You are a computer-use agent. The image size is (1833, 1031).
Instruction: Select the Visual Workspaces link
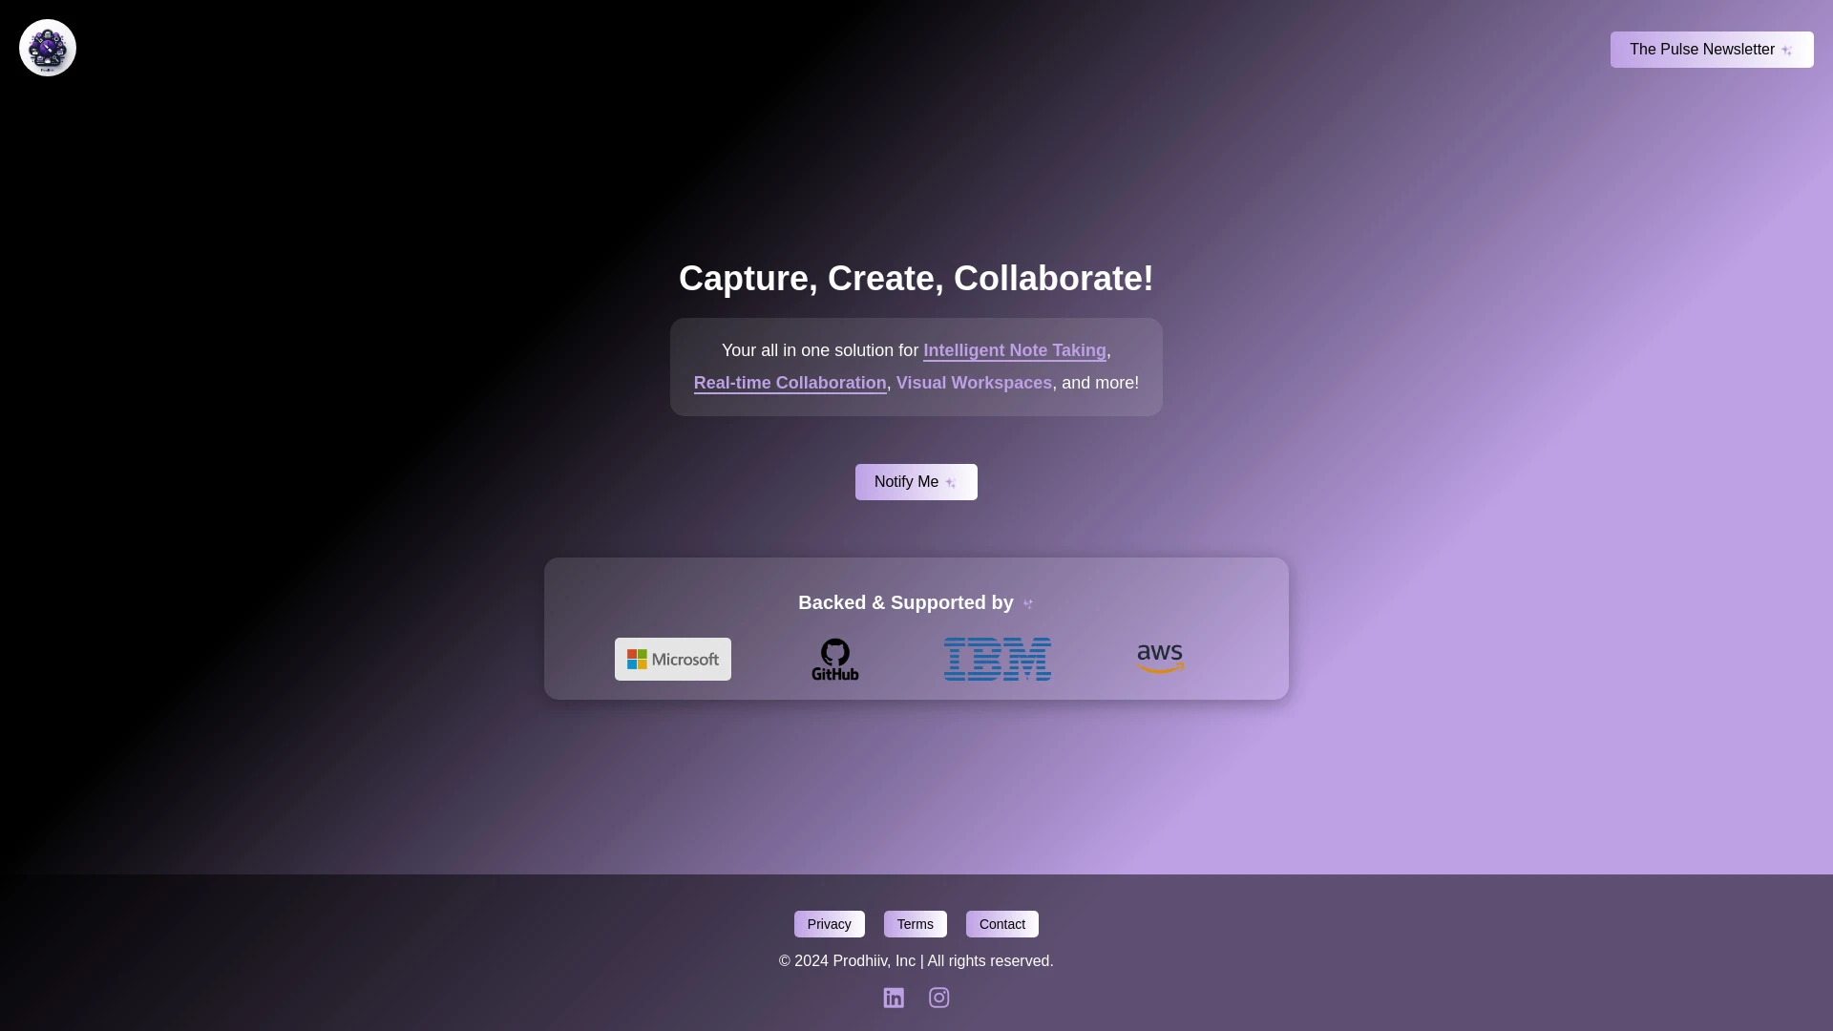(973, 383)
